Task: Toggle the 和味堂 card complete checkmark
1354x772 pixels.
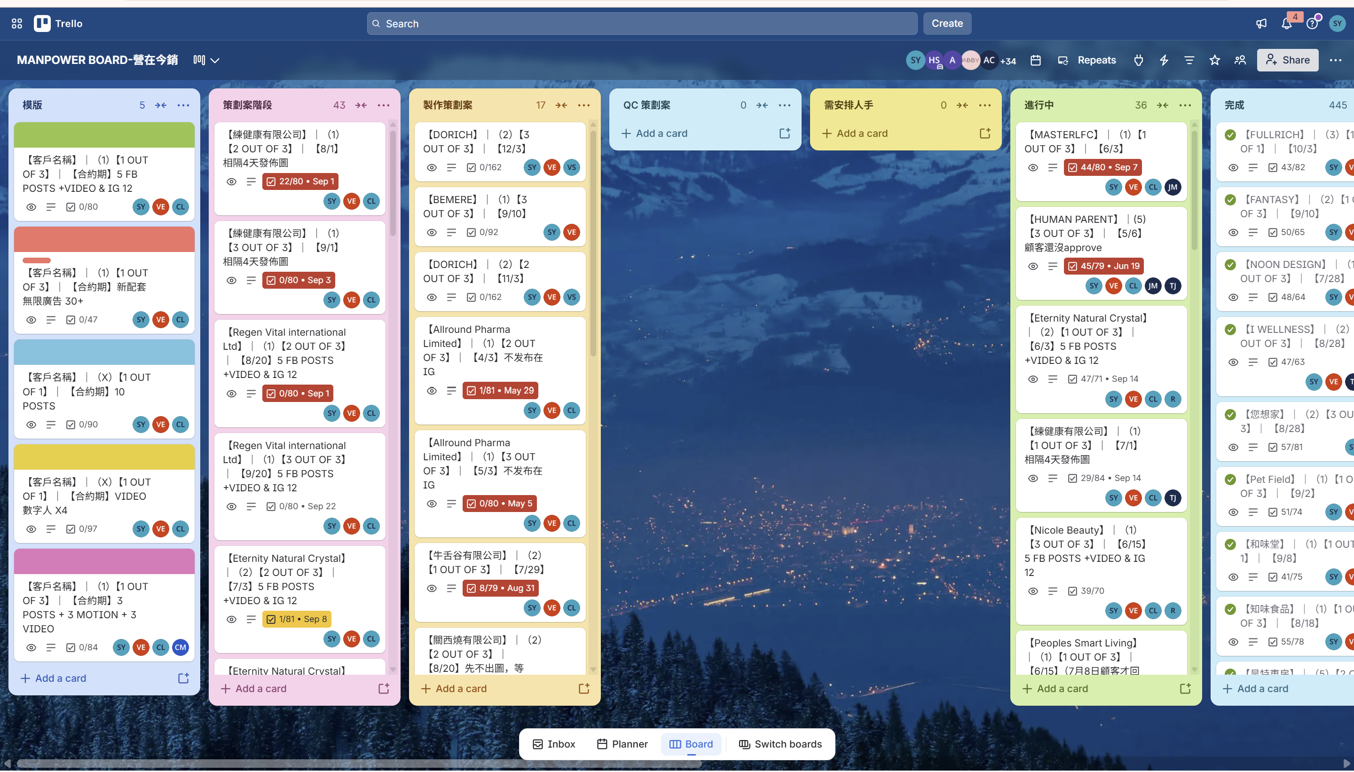Action: (x=1230, y=544)
